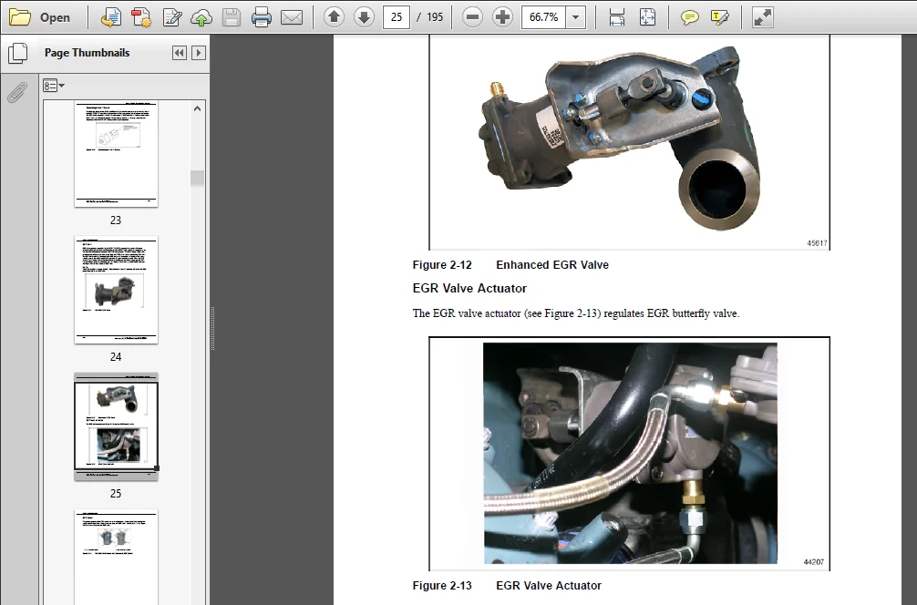Viewport: 917px width, 605px height.
Task: Click the sentence about EGR butterfly valve
Action: 576,313
